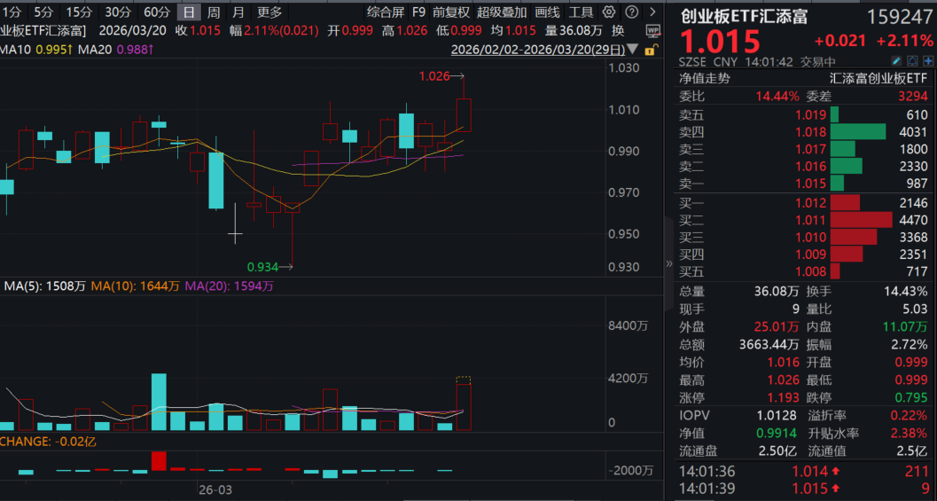Expand the date range dropdown triangle

coord(631,51)
